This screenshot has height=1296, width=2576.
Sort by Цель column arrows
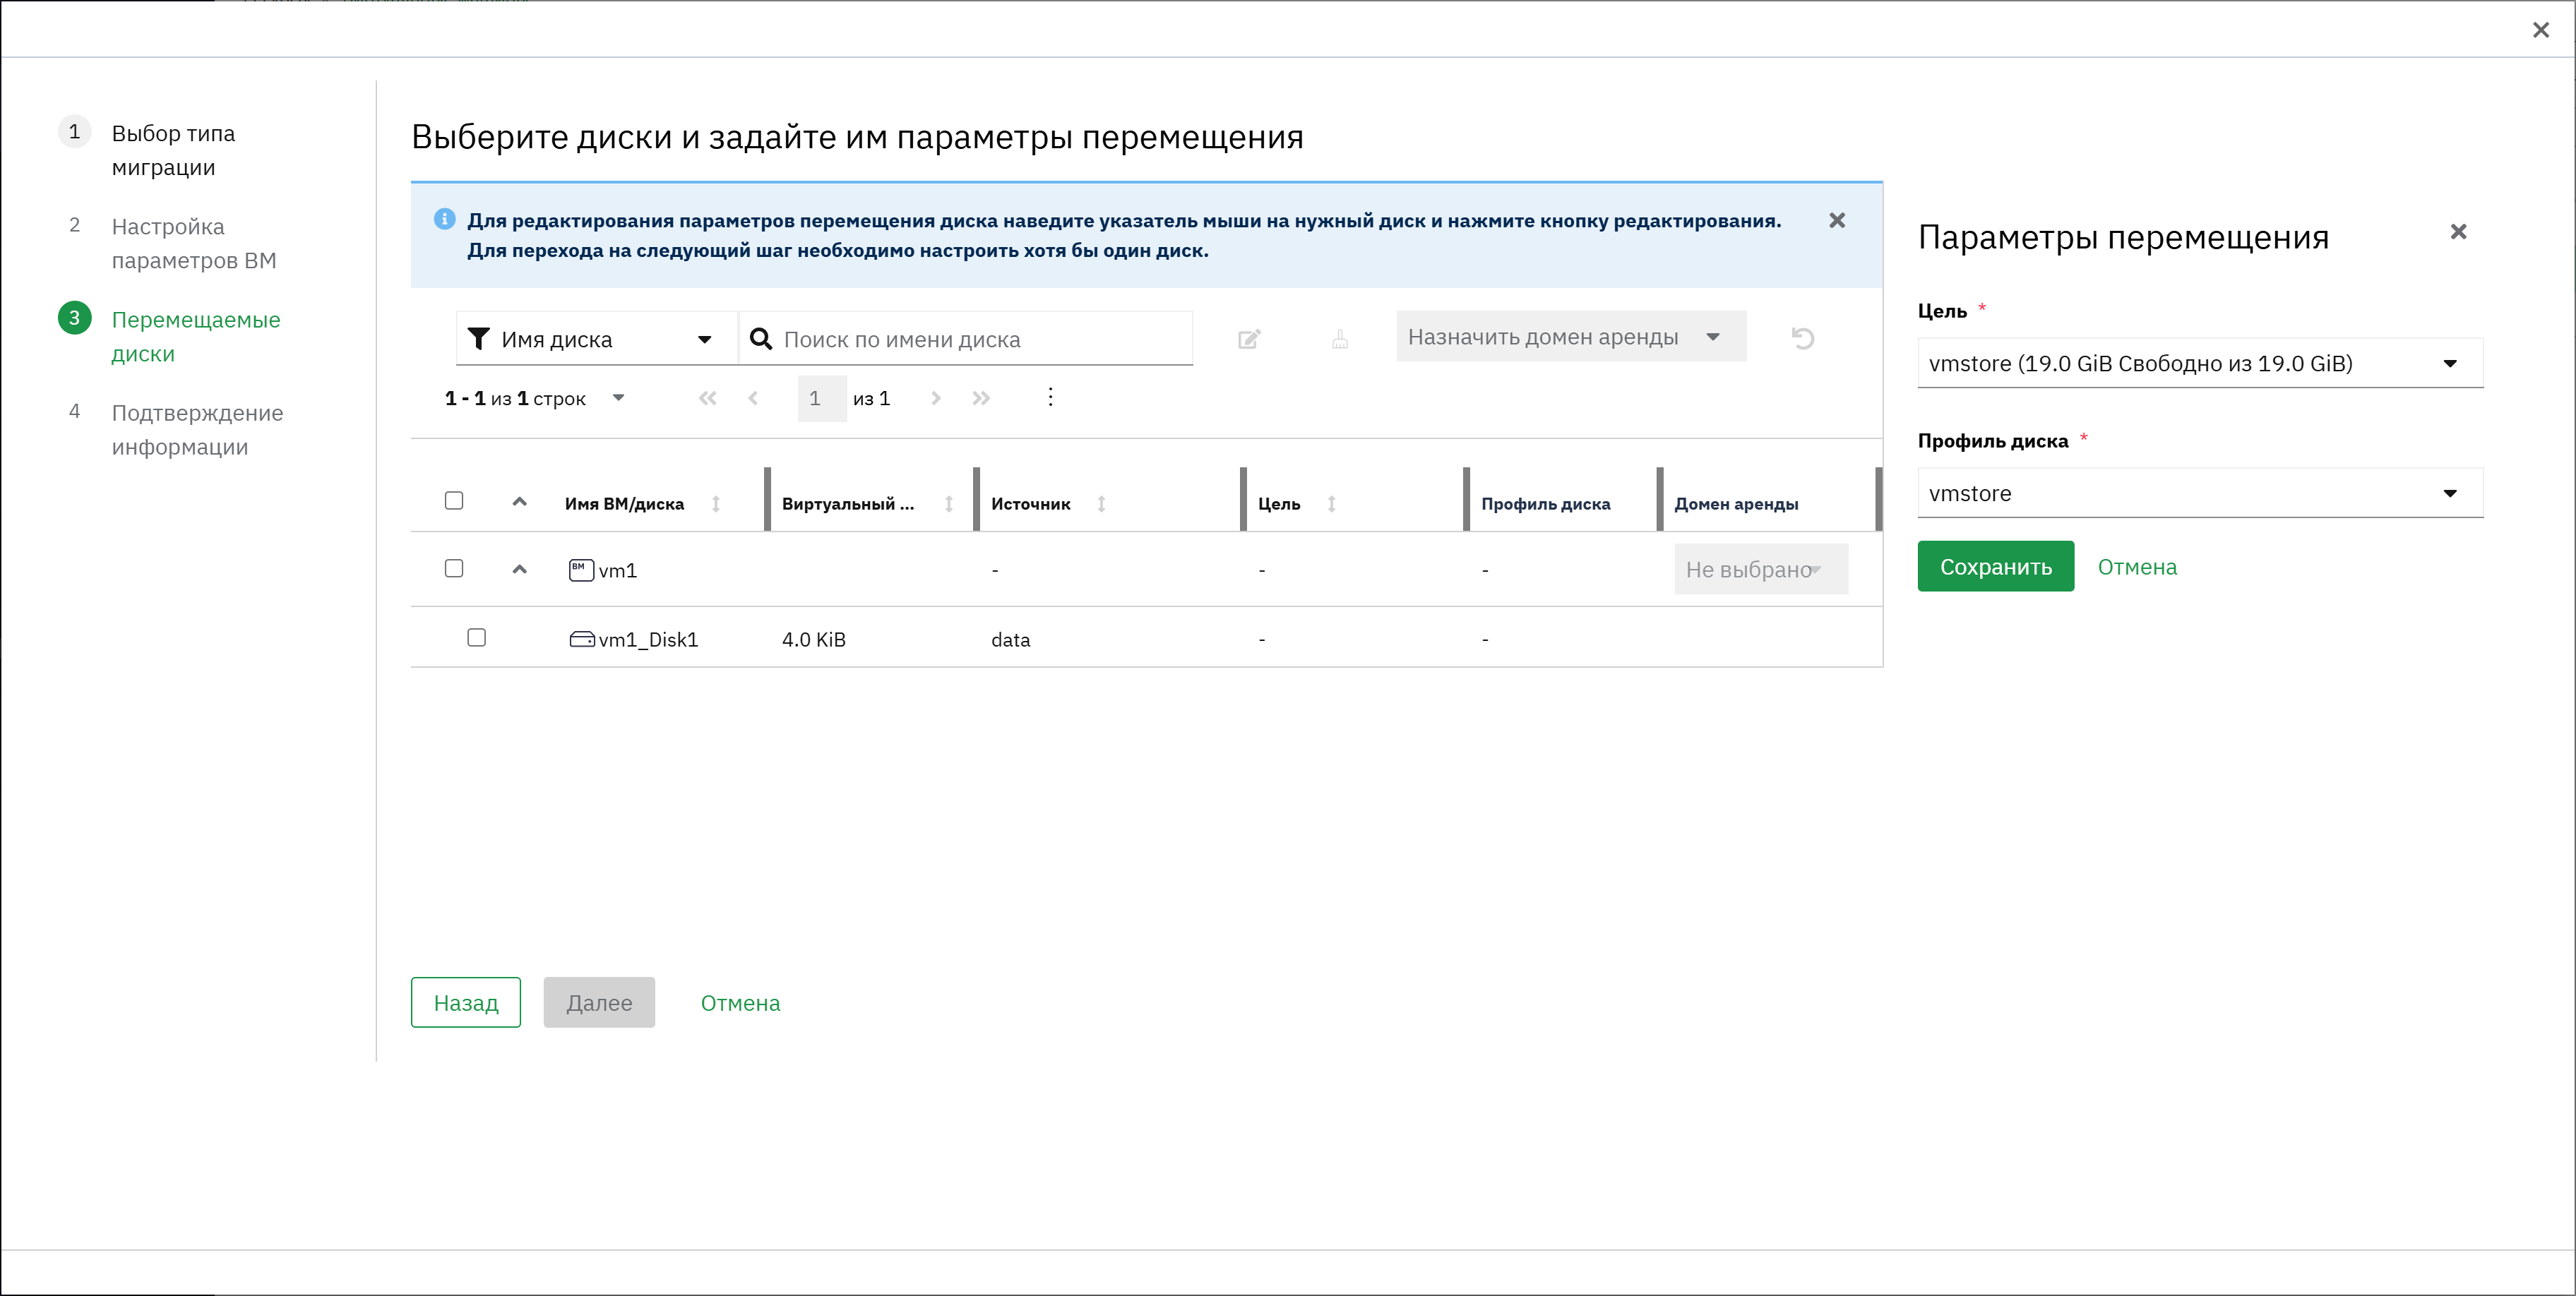(x=1332, y=504)
